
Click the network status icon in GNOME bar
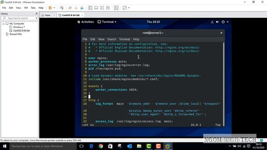pyautogui.click(x=212, y=22)
